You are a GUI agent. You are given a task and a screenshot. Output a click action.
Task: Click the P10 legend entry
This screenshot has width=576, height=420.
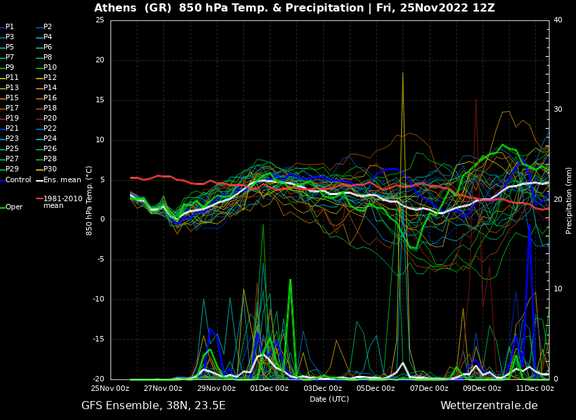coord(46,67)
